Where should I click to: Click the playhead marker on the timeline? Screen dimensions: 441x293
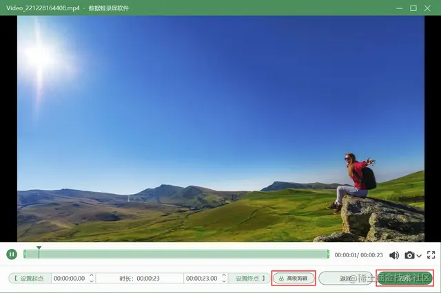[x=39, y=252]
